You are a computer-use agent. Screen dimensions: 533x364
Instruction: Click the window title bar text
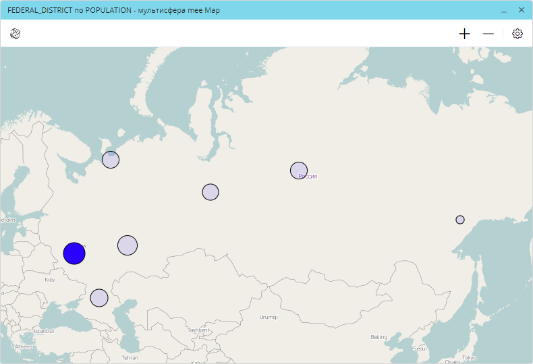[113, 11]
